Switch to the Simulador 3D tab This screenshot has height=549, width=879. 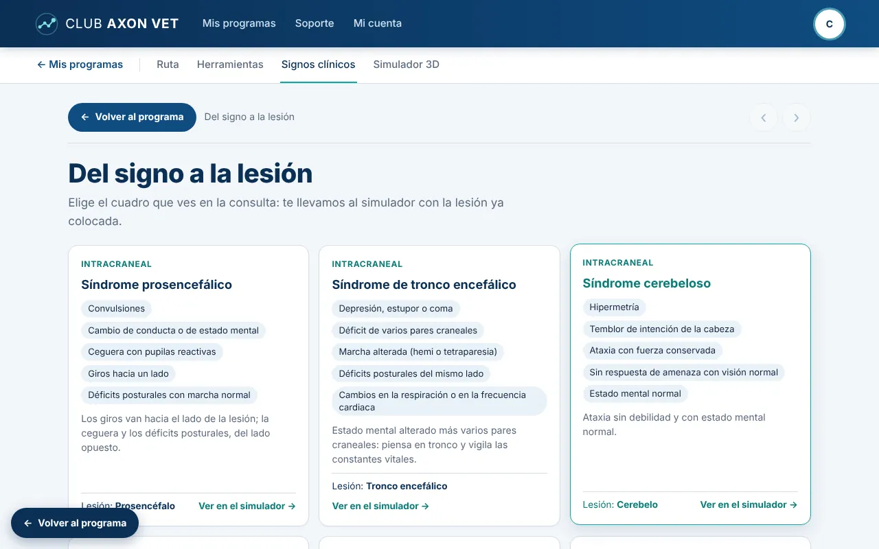pyautogui.click(x=407, y=65)
